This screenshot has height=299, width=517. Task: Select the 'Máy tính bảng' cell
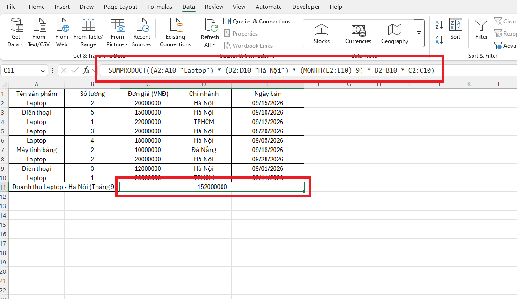coord(37,150)
